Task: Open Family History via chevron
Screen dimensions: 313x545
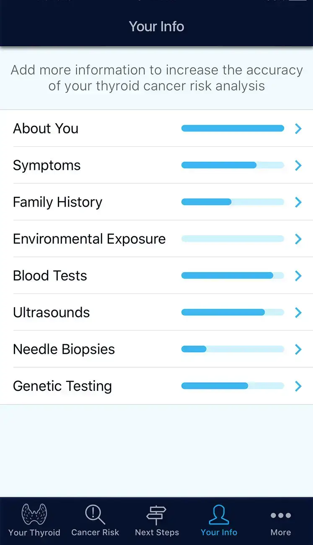Action: [298, 202]
